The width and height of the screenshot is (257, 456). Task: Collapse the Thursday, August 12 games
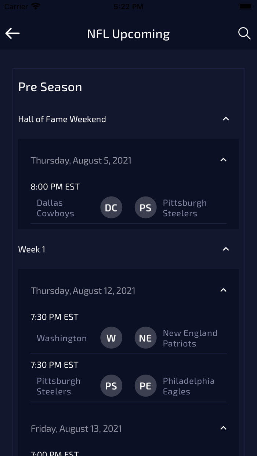click(223, 290)
